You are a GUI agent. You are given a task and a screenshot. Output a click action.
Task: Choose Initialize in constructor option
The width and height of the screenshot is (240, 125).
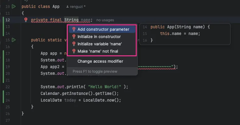tap(99, 37)
